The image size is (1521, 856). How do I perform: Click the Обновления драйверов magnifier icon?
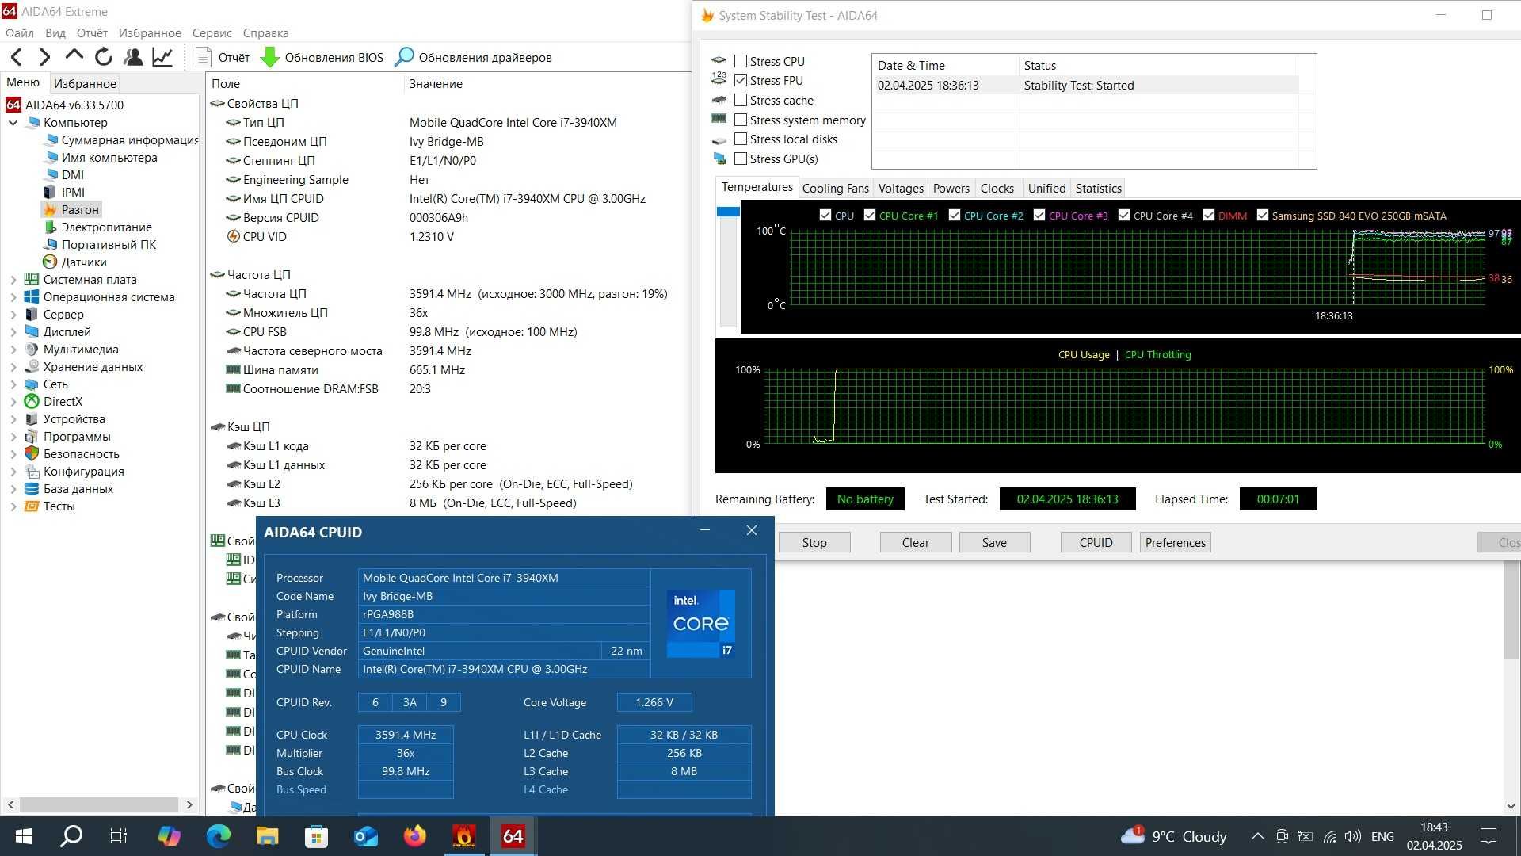[x=404, y=57]
